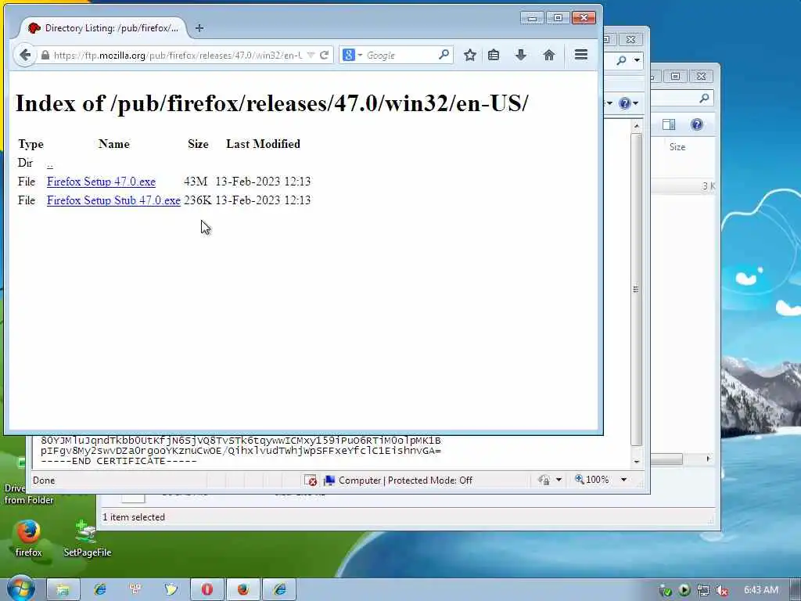Screen dimensions: 801x601
Task: Click the magnifier in the Firefox search box
Action: pos(444,54)
